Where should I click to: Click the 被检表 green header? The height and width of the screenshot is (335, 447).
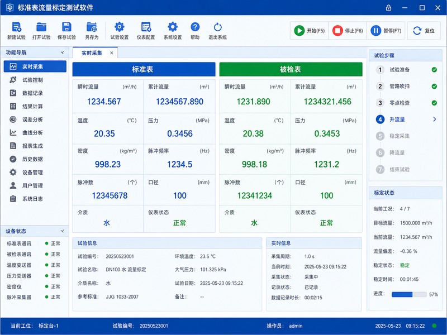point(291,69)
